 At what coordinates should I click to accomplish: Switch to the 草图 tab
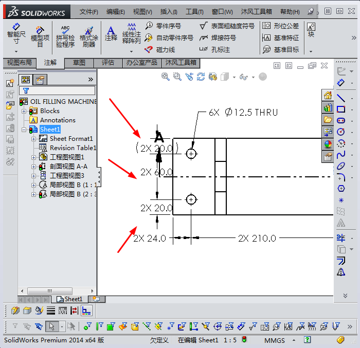[x=79, y=63]
